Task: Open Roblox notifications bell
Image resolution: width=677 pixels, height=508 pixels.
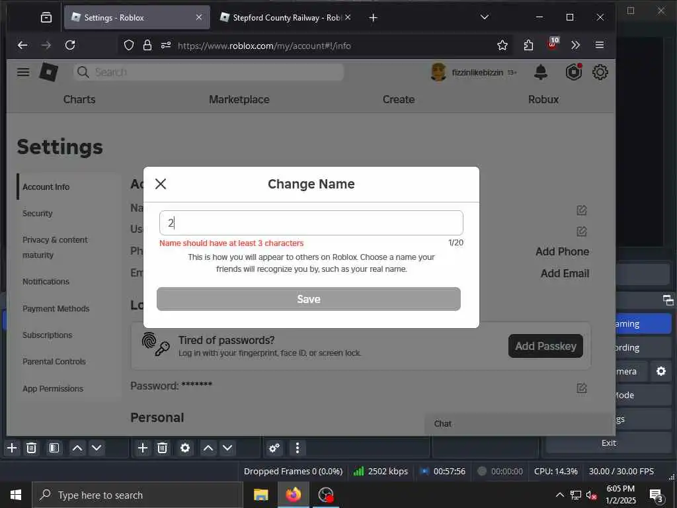Action: tap(541, 72)
